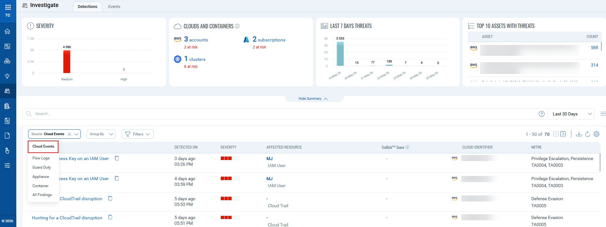Switch to the Events tab
Screen dimensions: 606x227
point(114,7)
